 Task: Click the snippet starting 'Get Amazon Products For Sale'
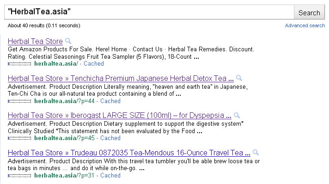(x=131, y=53)
